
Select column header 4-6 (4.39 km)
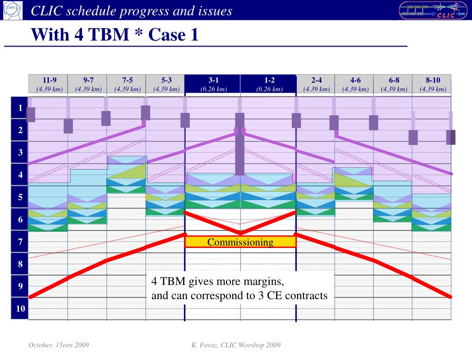(x=354, y=84)
